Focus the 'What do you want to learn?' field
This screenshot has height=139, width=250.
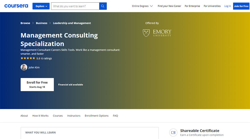click(x=75, y=6)
